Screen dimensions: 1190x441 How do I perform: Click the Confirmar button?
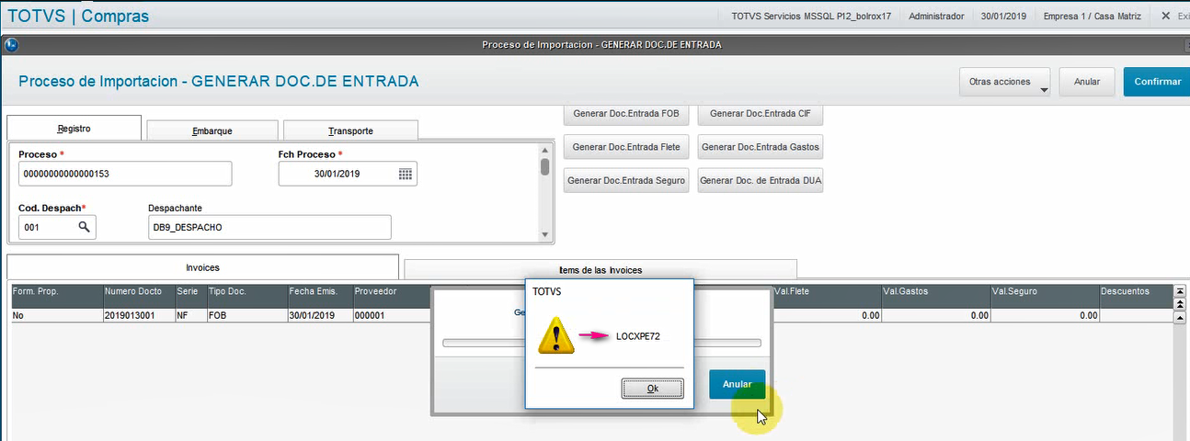click(x=1157, y=82)
